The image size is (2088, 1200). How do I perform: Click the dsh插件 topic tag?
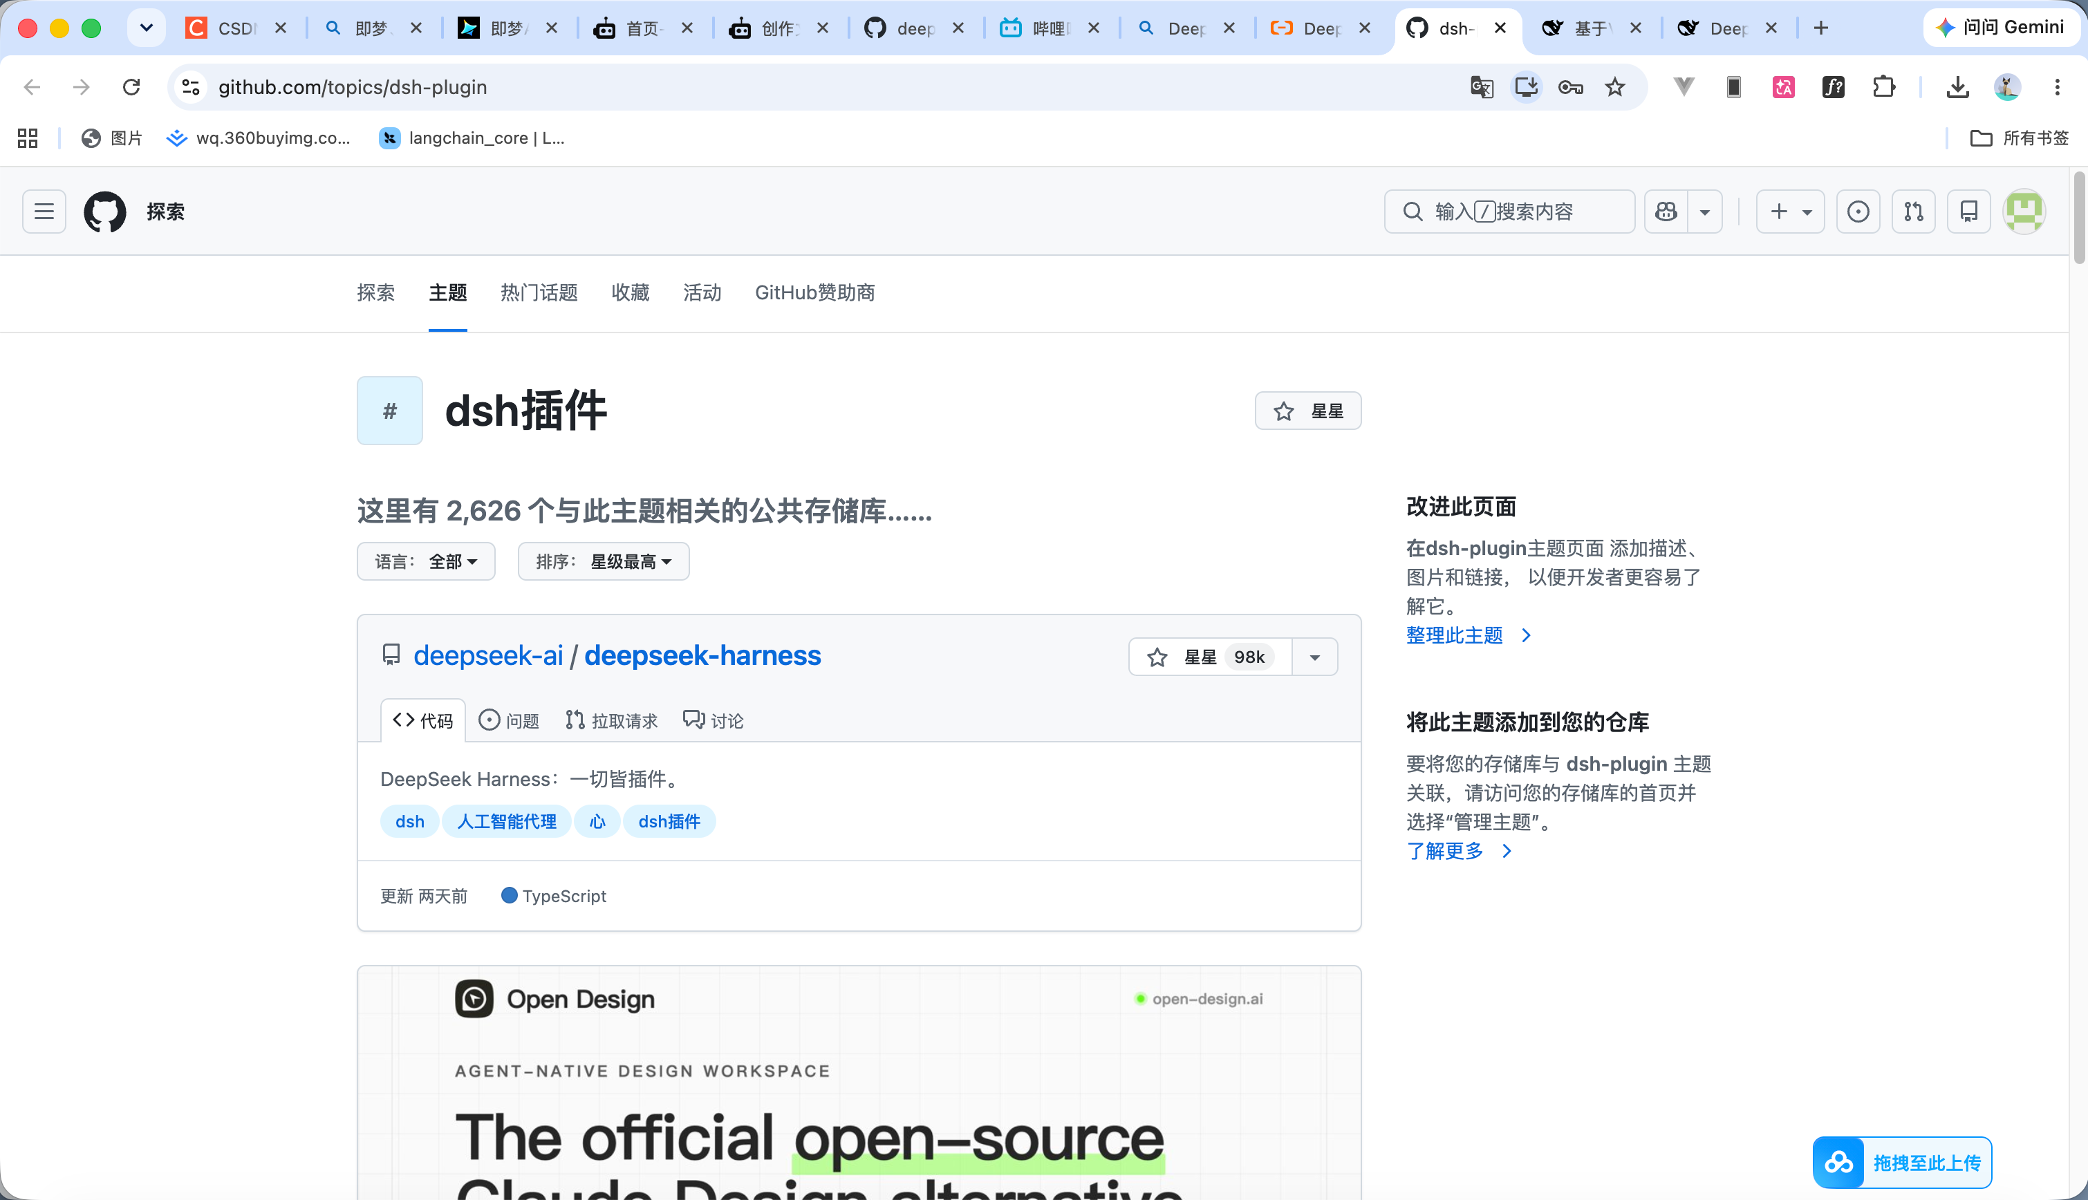[x=669, y=822]
